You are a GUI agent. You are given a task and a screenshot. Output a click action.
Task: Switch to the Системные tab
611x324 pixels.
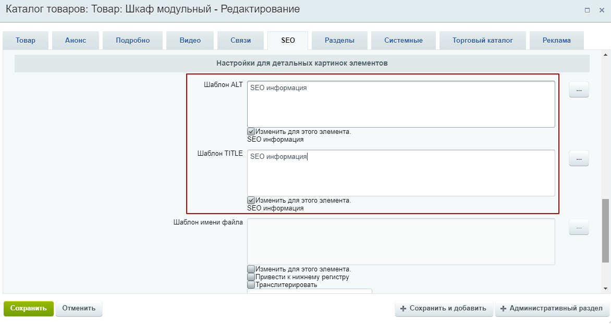(x=404, y=41)
